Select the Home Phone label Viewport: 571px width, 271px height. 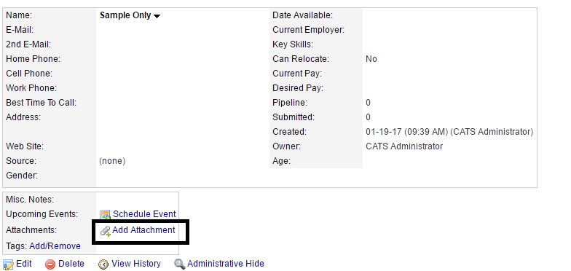point(34,59)
